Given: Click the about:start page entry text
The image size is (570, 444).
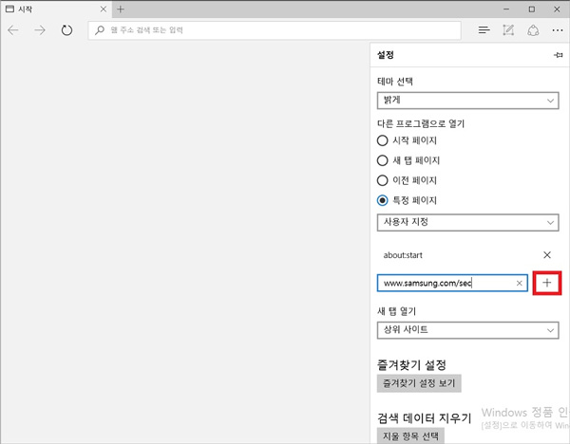Looking at the screenshot, I should [403, 255].
